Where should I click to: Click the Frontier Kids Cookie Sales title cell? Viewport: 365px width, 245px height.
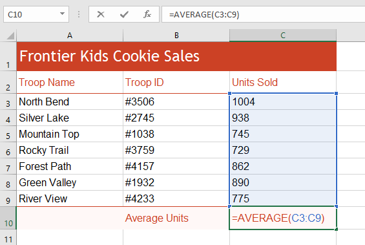(x=176, y=56)
